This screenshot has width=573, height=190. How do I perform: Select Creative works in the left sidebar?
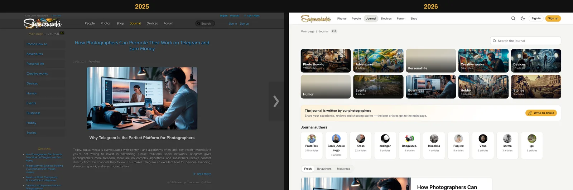point(37,74)
